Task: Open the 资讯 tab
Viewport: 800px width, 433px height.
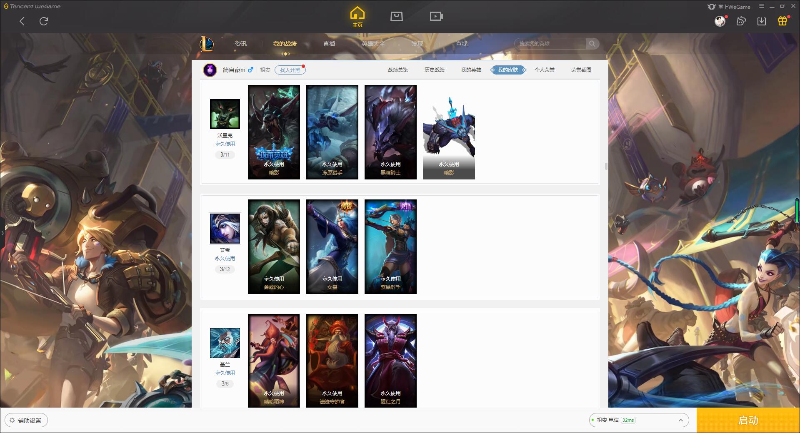Action: point(241,44)
